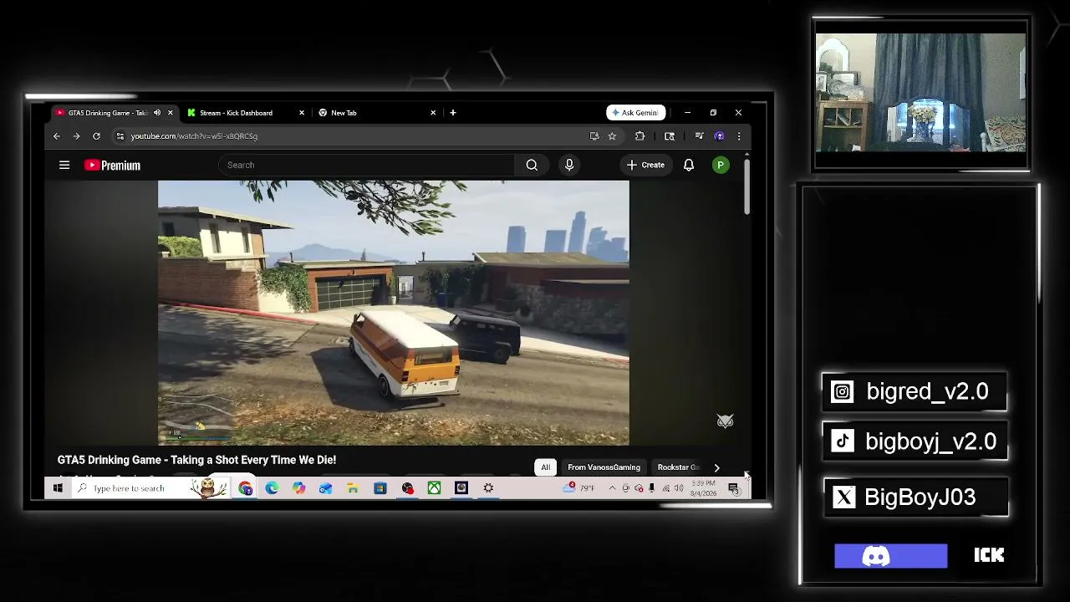
Task: Click the video title GTA5 Drinking Game
Action: 196,460
